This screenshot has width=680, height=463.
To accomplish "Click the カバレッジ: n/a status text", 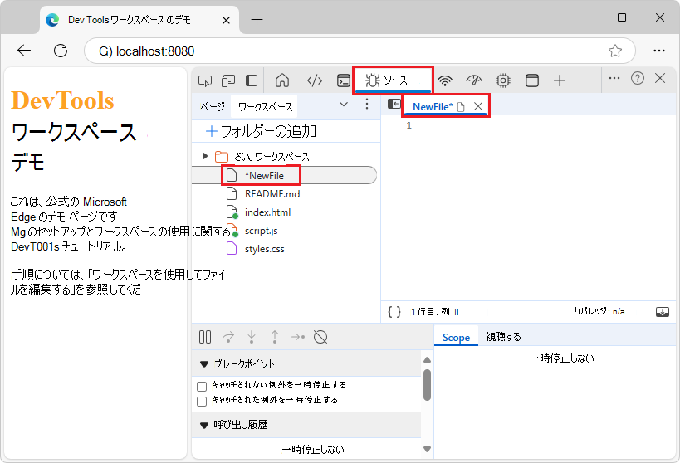I will (x=599, y=311).
